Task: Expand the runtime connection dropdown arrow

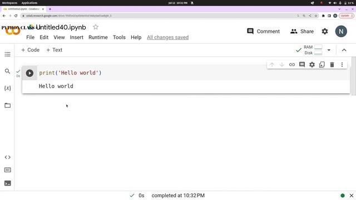Action: coord(329,50)
